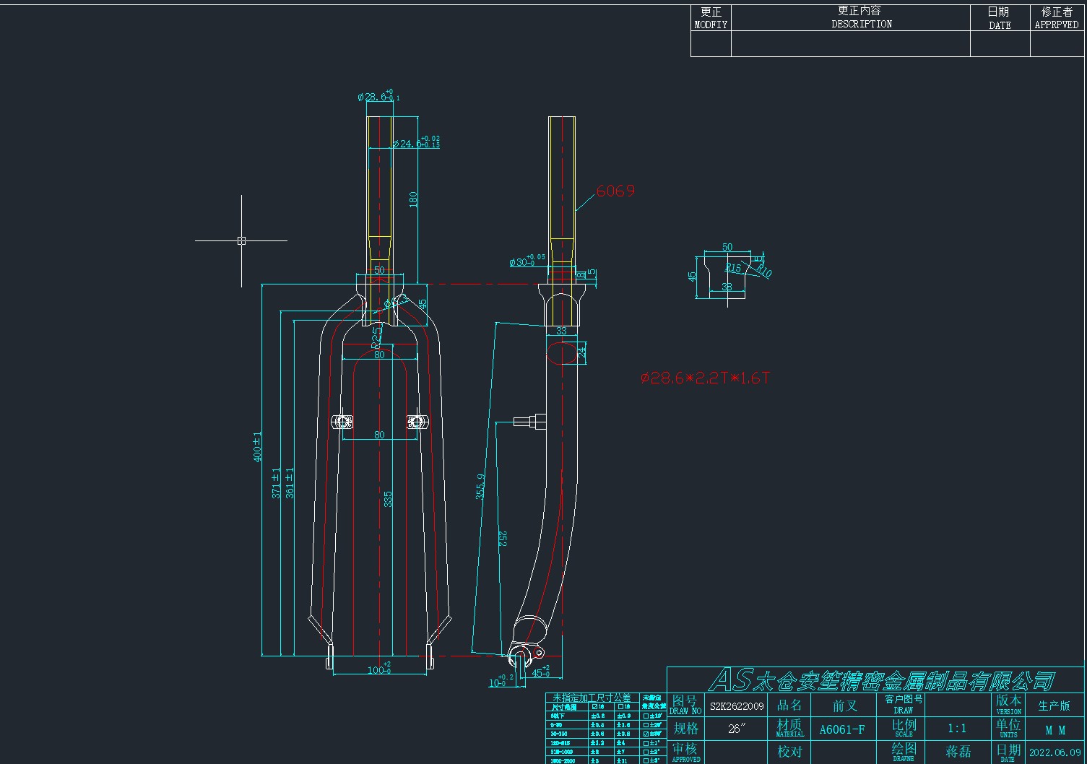Select the red 6069 material callout text
The width and height of the screenshot is (1087, 764).
pos(615,191)
